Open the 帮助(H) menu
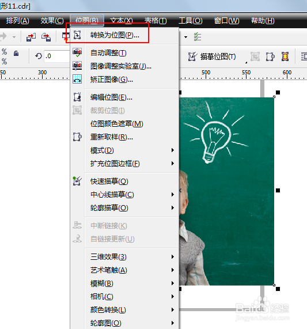This screenshot has width=307, height=329. pos(263,21)
